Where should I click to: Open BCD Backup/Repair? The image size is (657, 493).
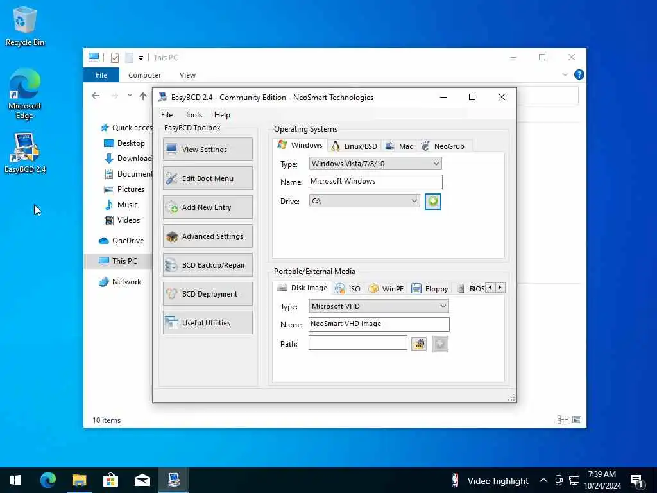point(208,265)
